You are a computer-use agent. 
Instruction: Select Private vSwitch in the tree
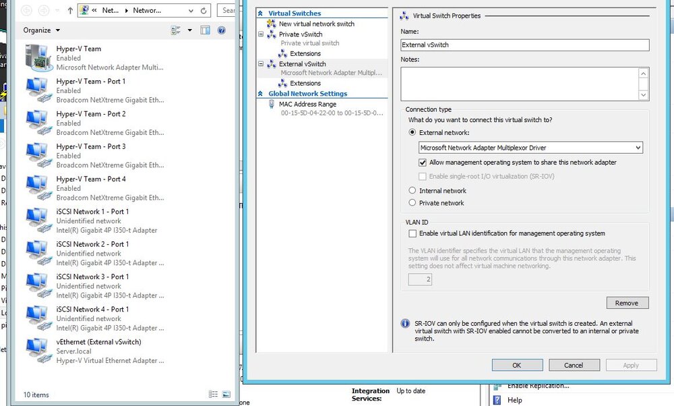tap(301, 34)
